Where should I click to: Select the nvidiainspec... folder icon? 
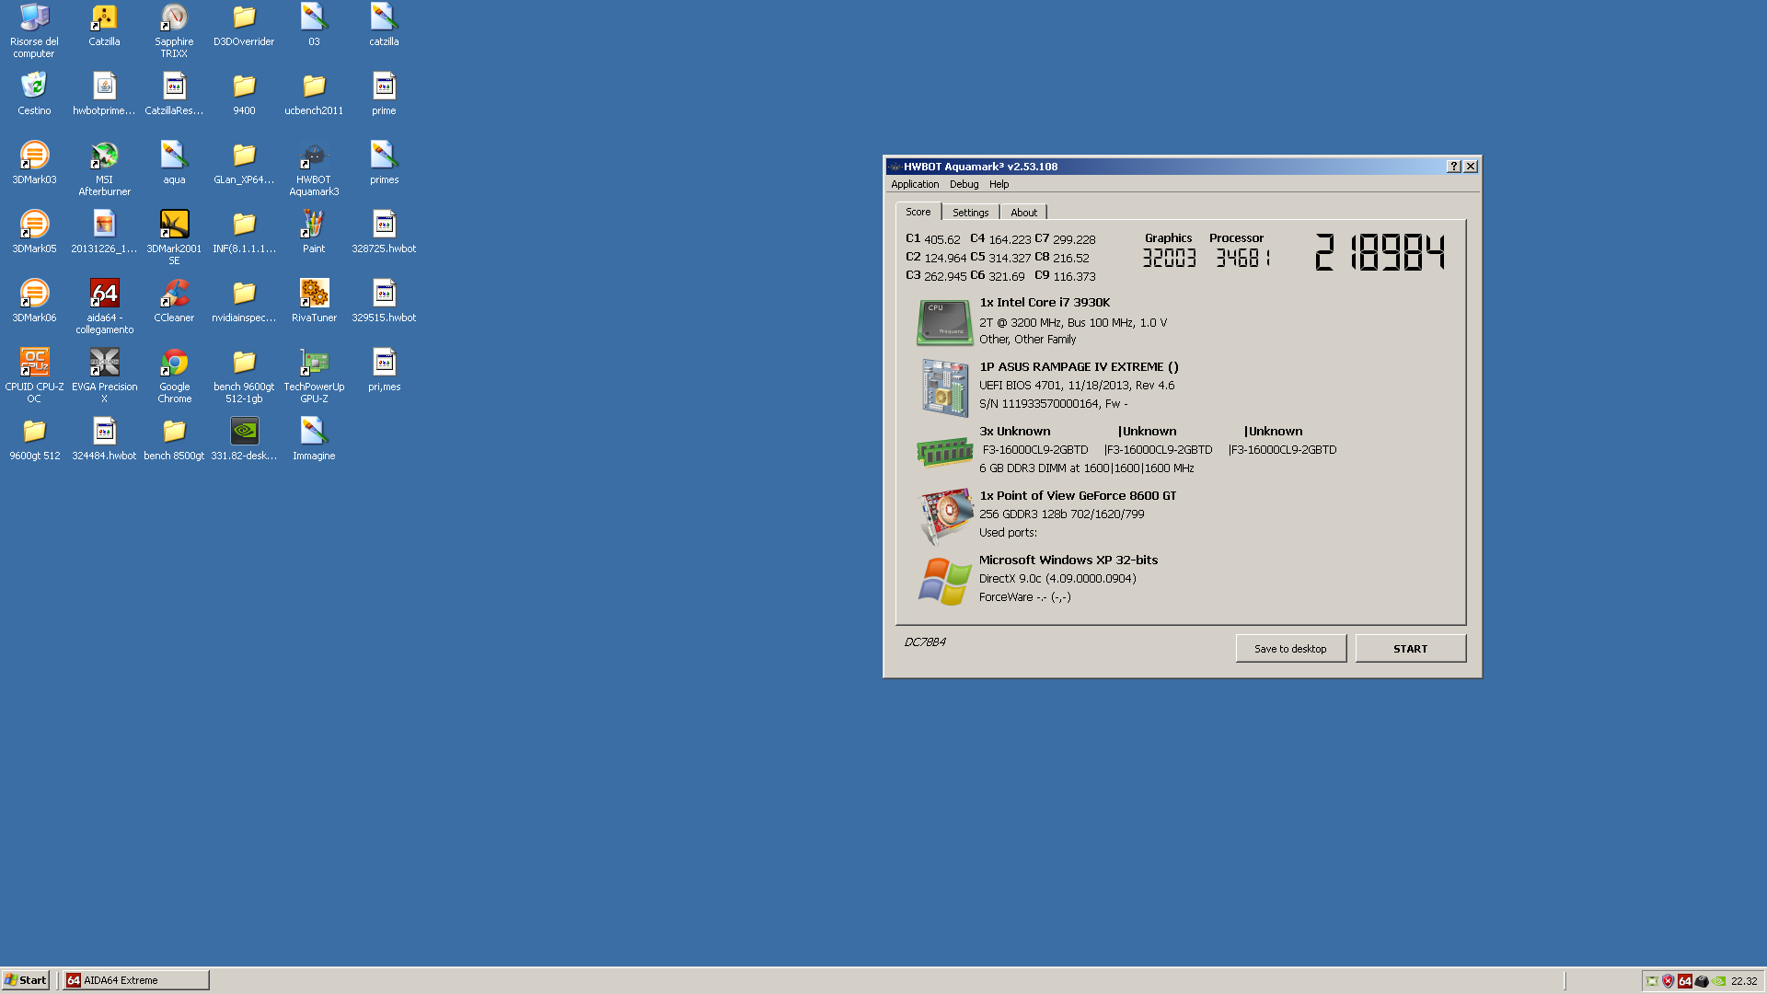(244, 300)
